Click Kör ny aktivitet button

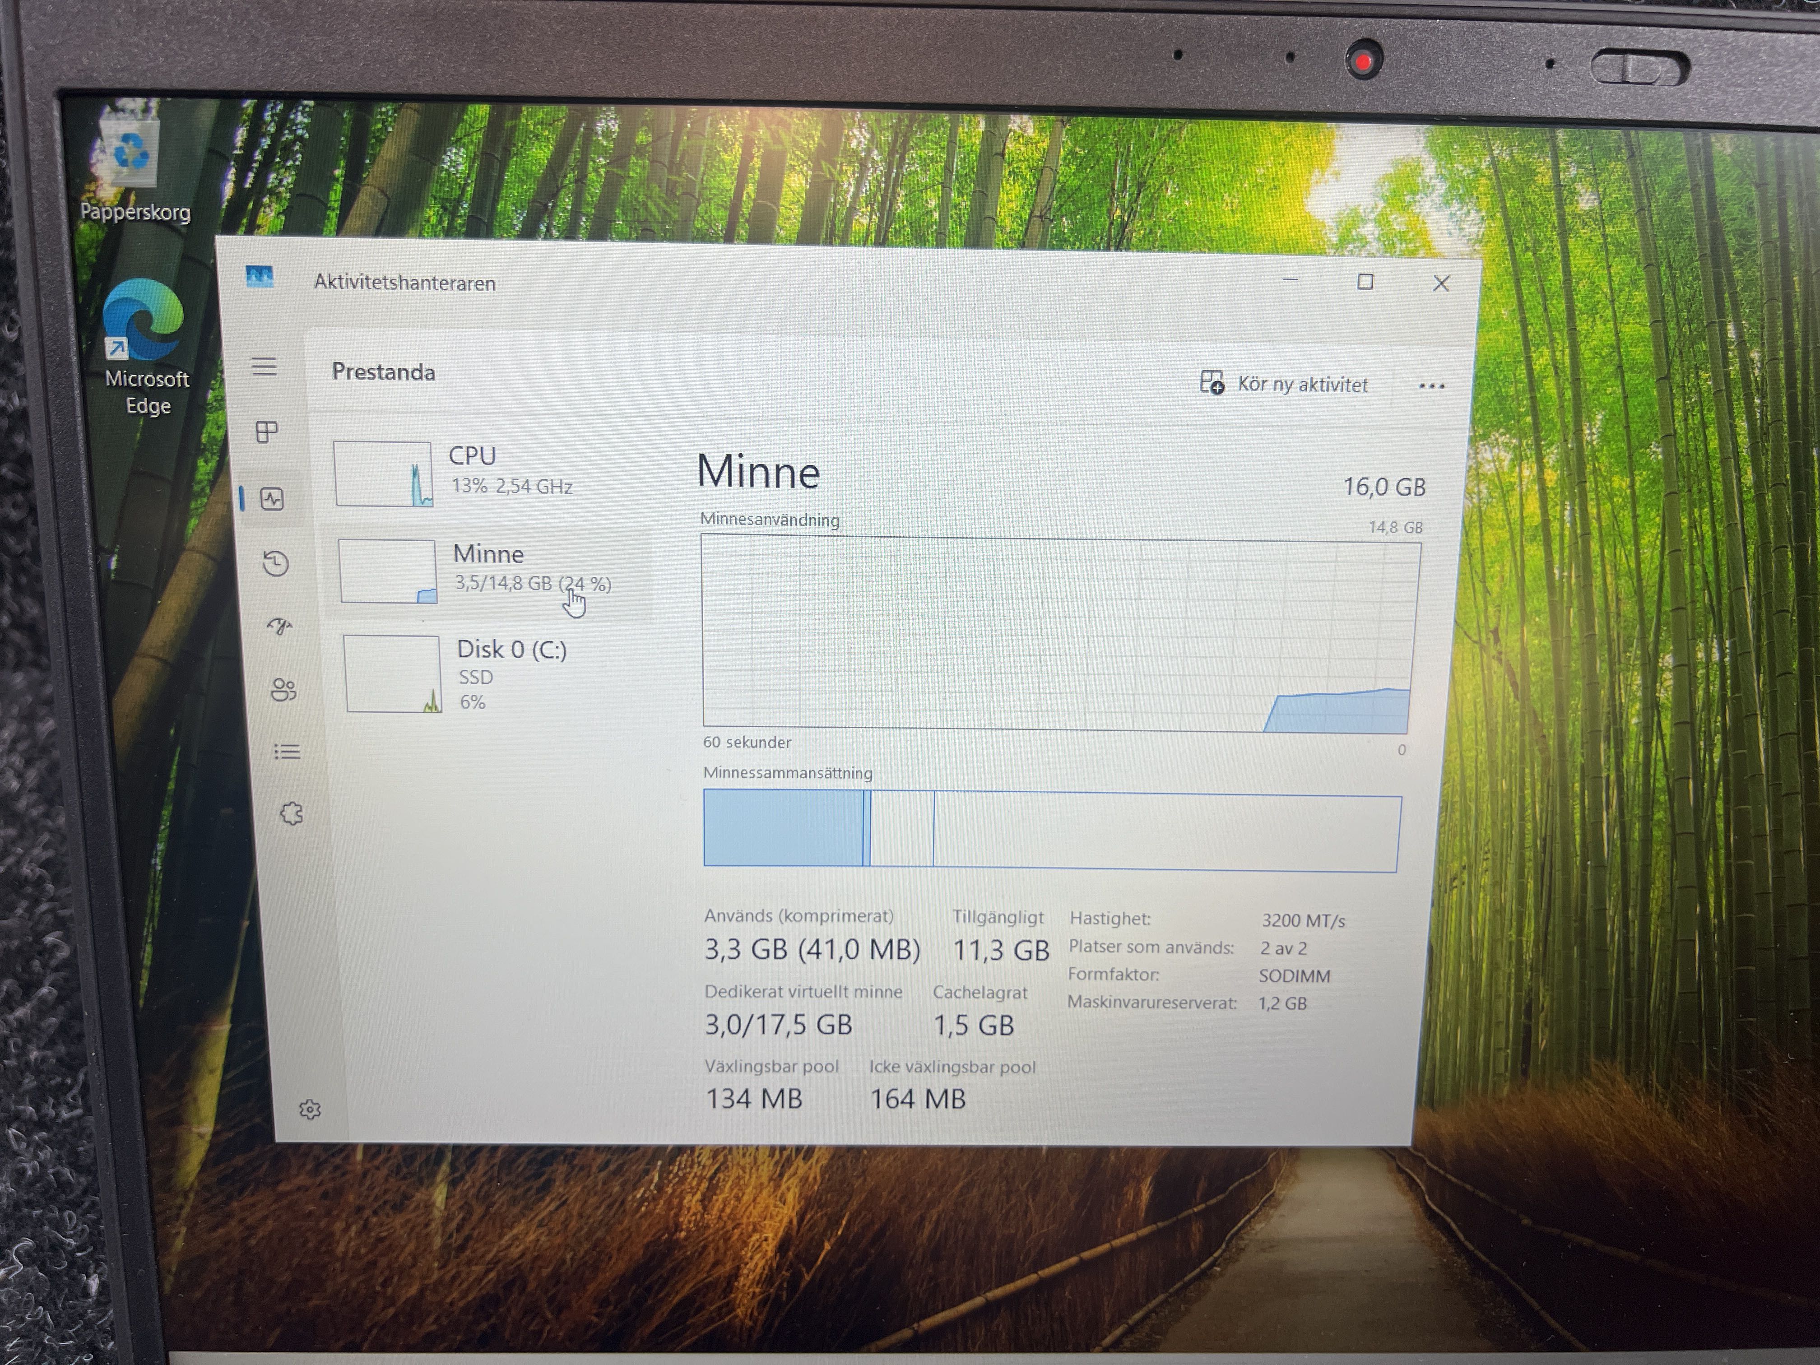pos(1284,384)
